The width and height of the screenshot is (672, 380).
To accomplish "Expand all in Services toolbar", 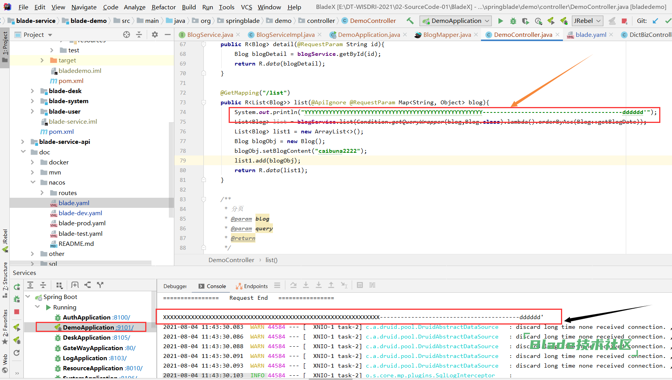I will pyautogui.click(x=30, y=285).
